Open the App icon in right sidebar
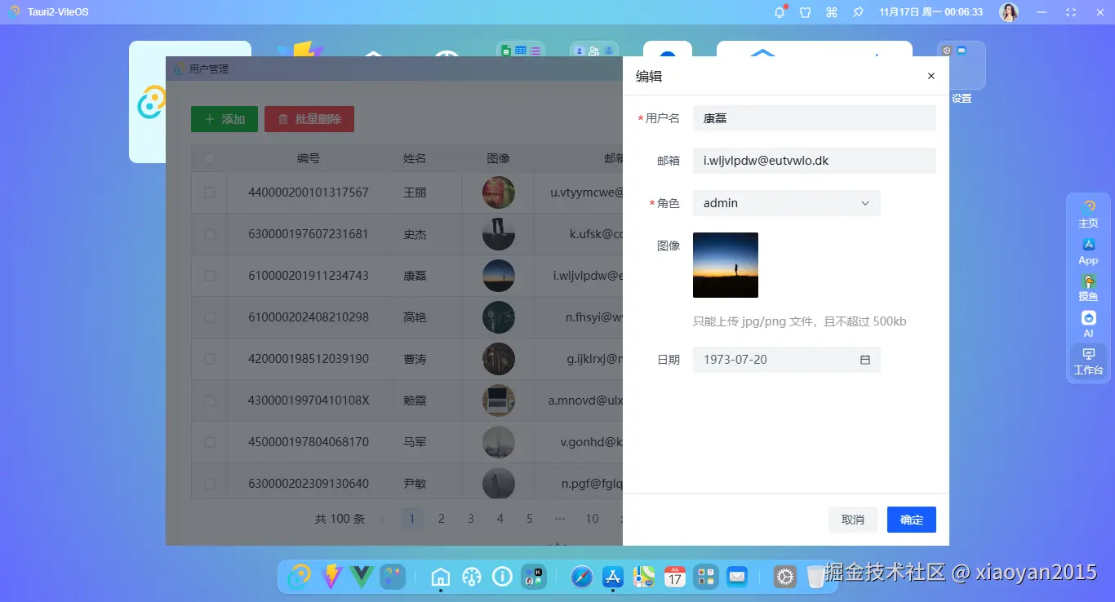The width and height of the screenshot is (1115, 602). tap(1088, 250)
